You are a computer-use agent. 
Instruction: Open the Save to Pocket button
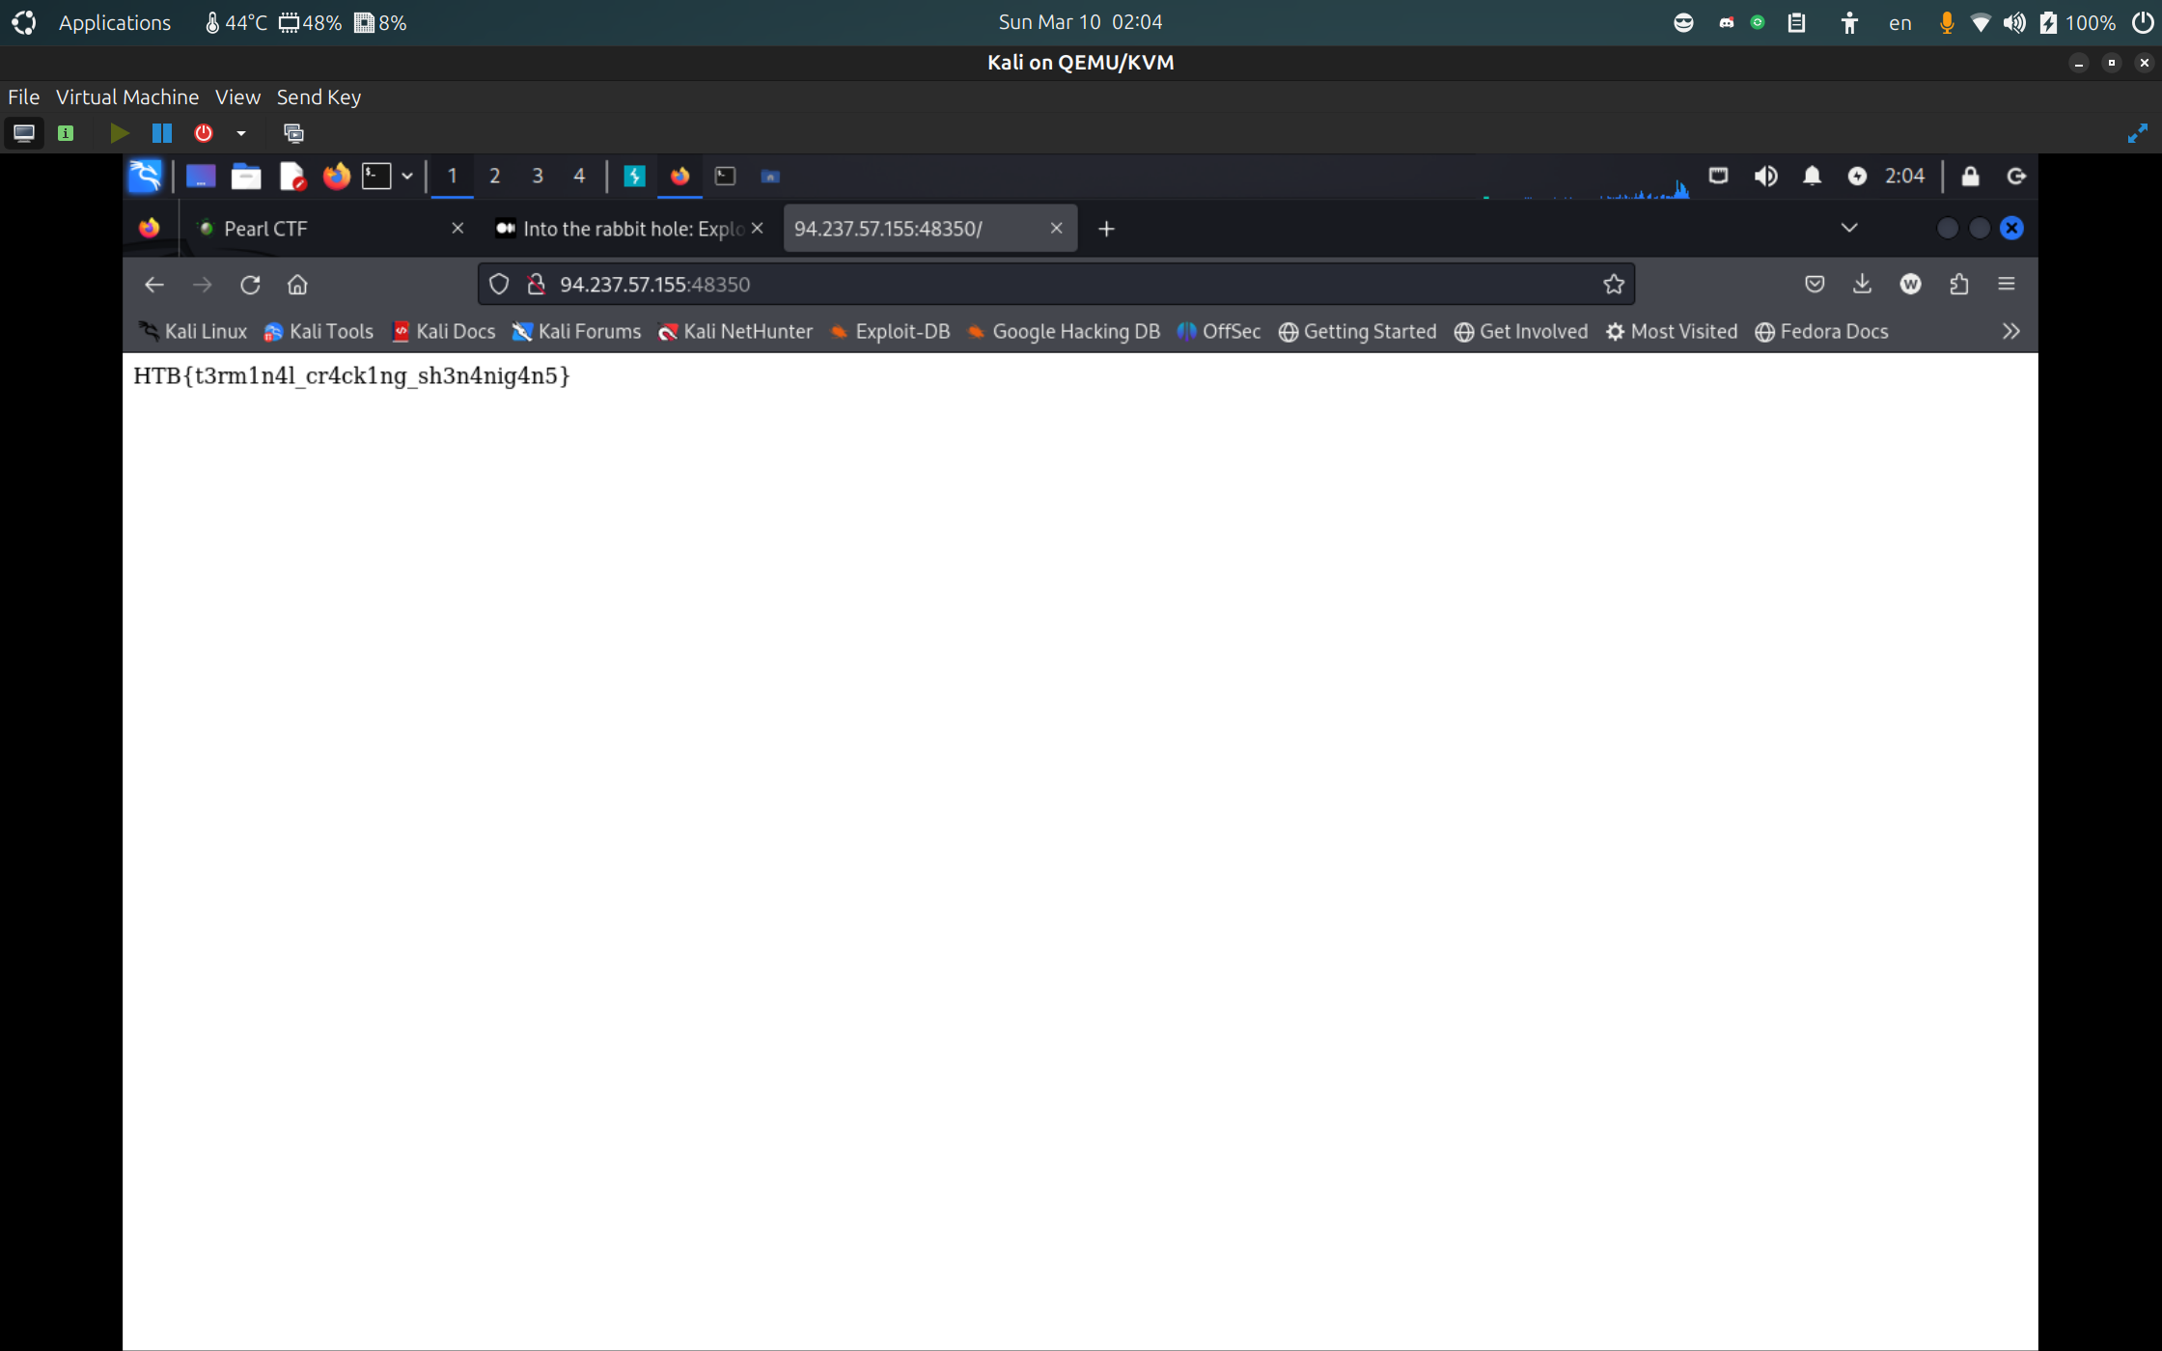click(1815, 284)
